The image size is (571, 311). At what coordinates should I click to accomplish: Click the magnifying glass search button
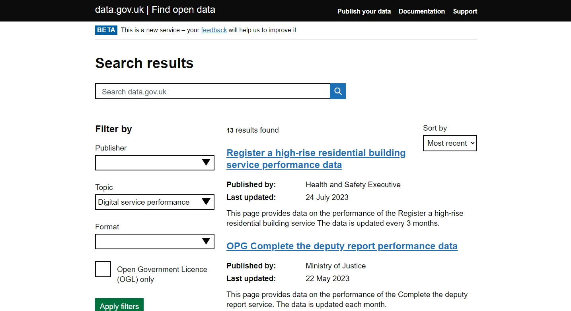tap(338, 91)
